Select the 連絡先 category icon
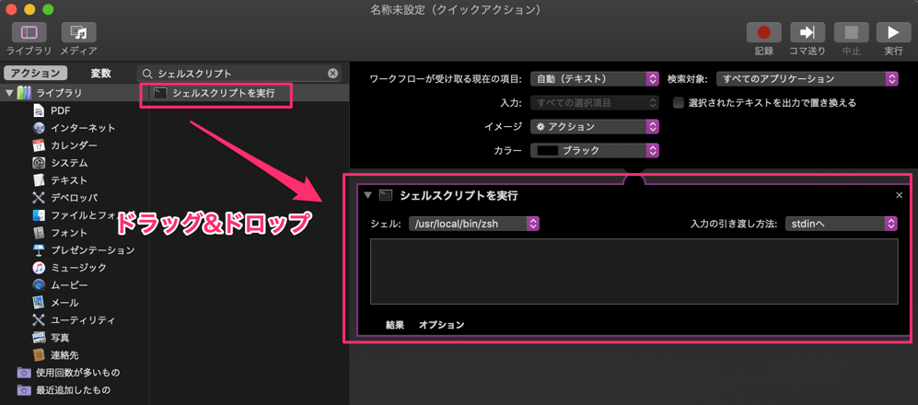Image resolution: width=918 pixels, height=405 pixels. pyautogui.click(x=40, y=354)
